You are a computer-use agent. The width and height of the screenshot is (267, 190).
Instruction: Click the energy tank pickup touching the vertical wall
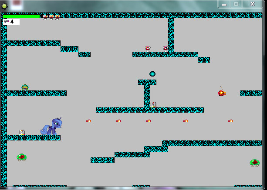[x=166, y=49]
